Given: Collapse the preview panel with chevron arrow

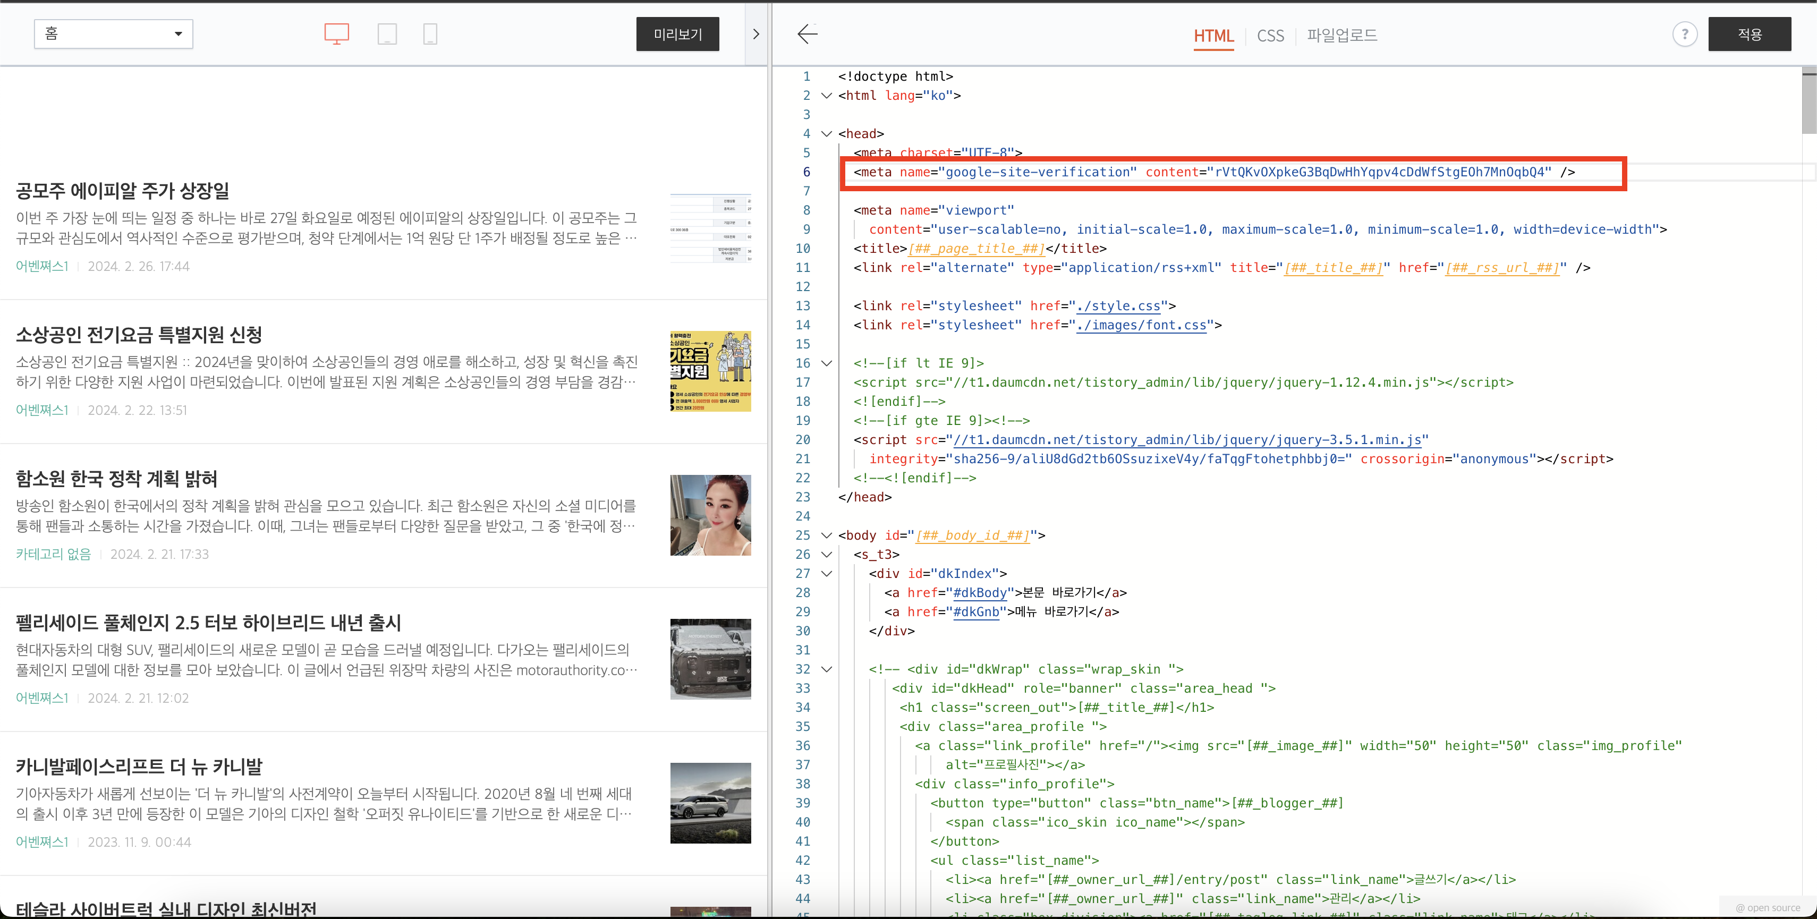Looking at the screenshot, I should pos(756,34).
